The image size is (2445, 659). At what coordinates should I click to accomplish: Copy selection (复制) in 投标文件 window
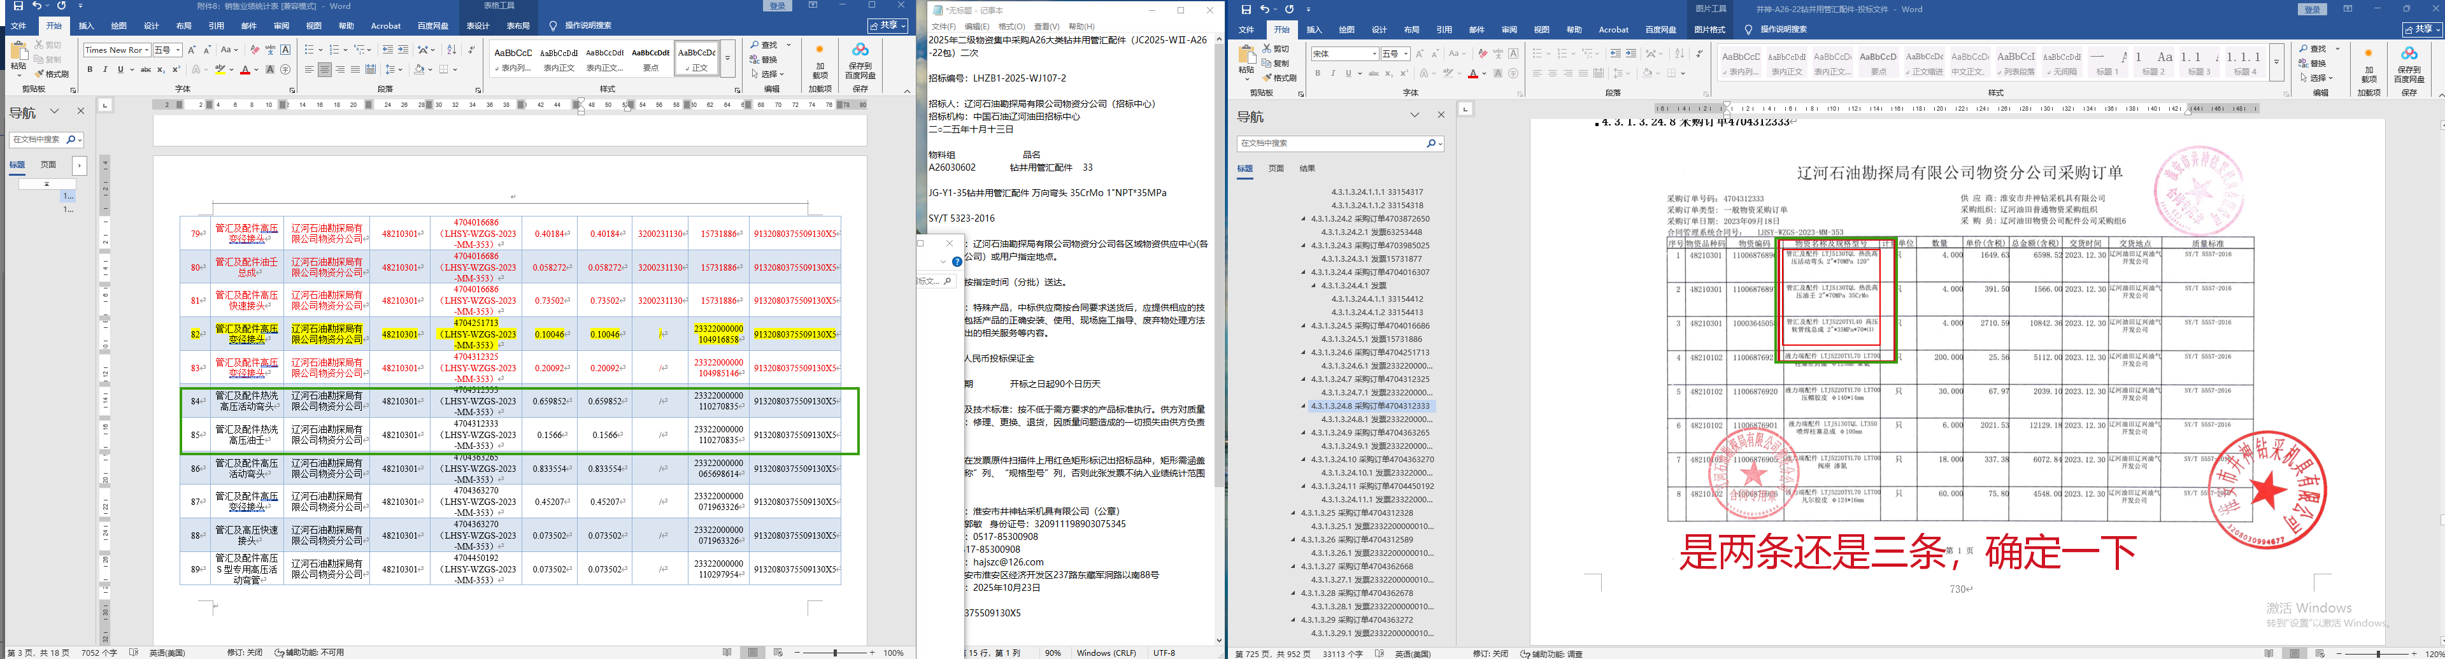(1276, 62)
